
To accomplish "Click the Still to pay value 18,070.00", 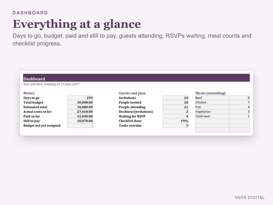I will point(80,121).
